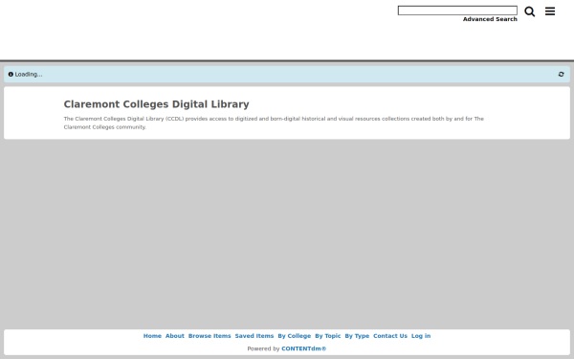Screen dimensions: 574x359
Task: Click the 'Powered by' footer text
Action: coord(263,348)
